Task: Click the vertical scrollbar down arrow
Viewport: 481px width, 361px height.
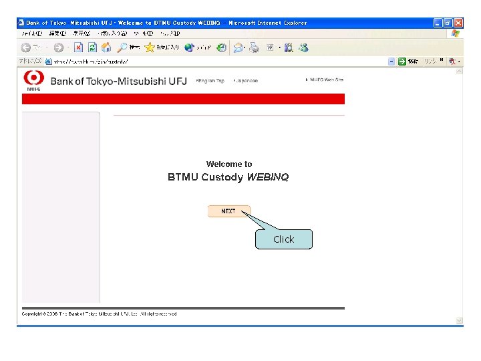Action: [x=459, y=321]
